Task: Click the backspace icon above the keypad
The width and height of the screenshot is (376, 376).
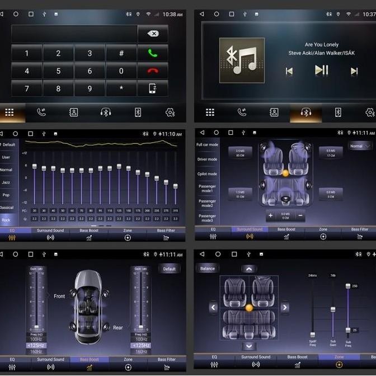Action: click(153, 34)
